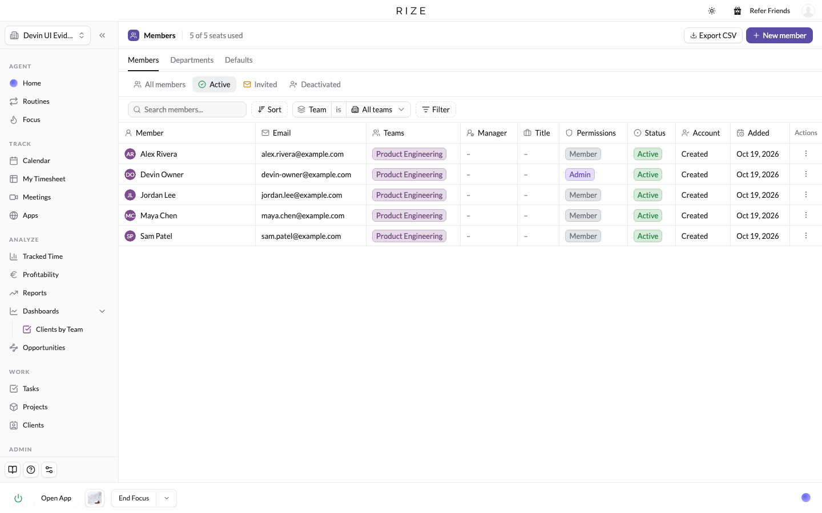This screenshot has height=513, width=822.
Task: Open the Filter menu
Action: point(436,109)
